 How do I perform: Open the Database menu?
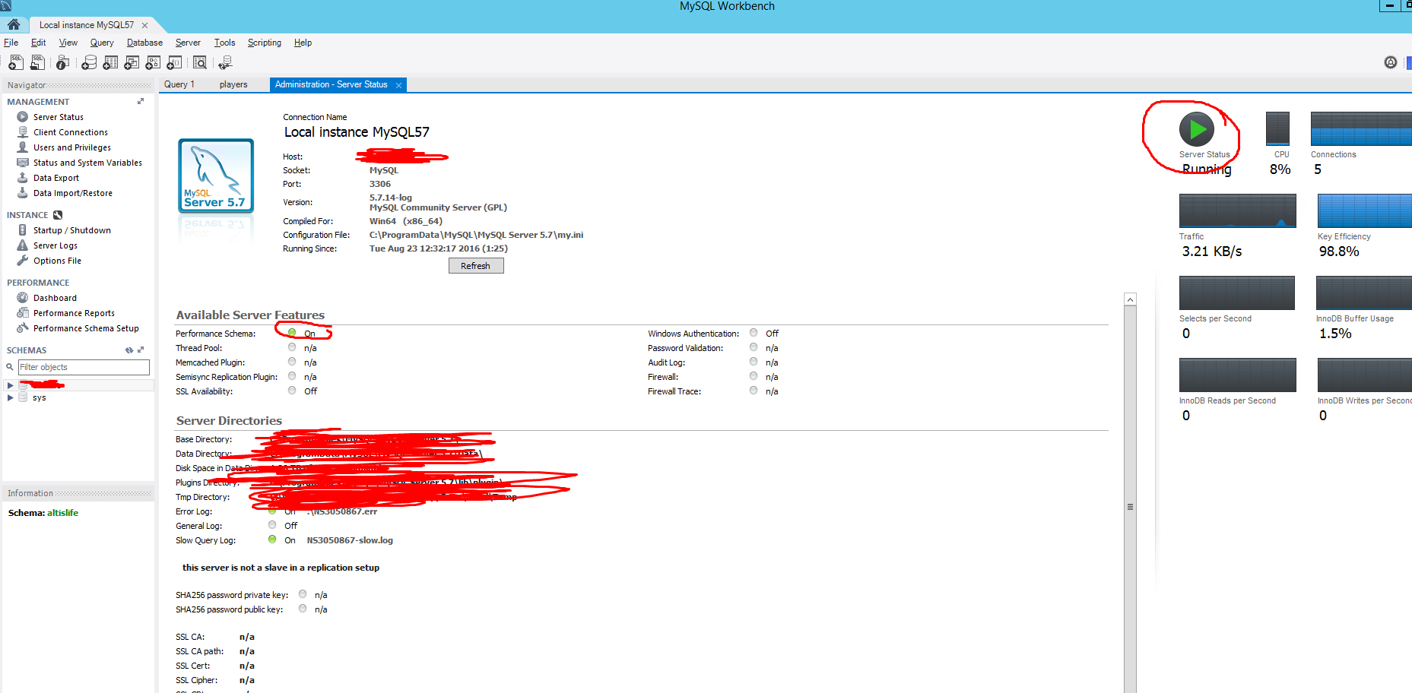pyautogui.click(x=144, y=43)
